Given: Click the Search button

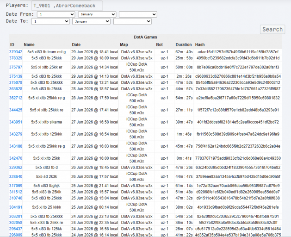Looking at the screenshot, I should 272,29.
